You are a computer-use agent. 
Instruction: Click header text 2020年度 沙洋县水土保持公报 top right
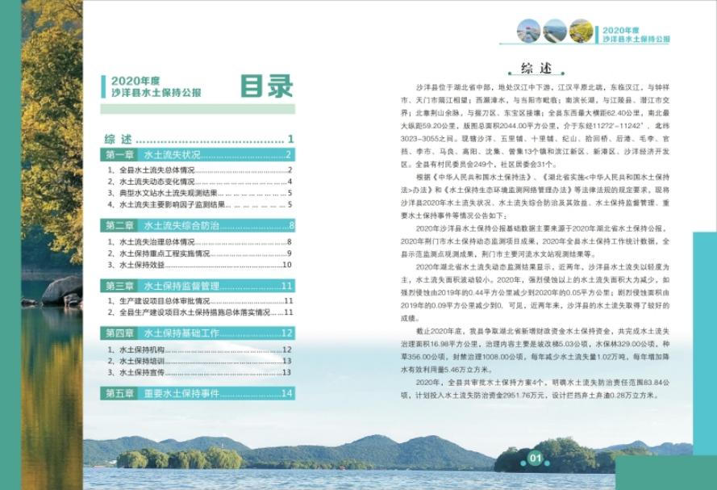(636, 35)
